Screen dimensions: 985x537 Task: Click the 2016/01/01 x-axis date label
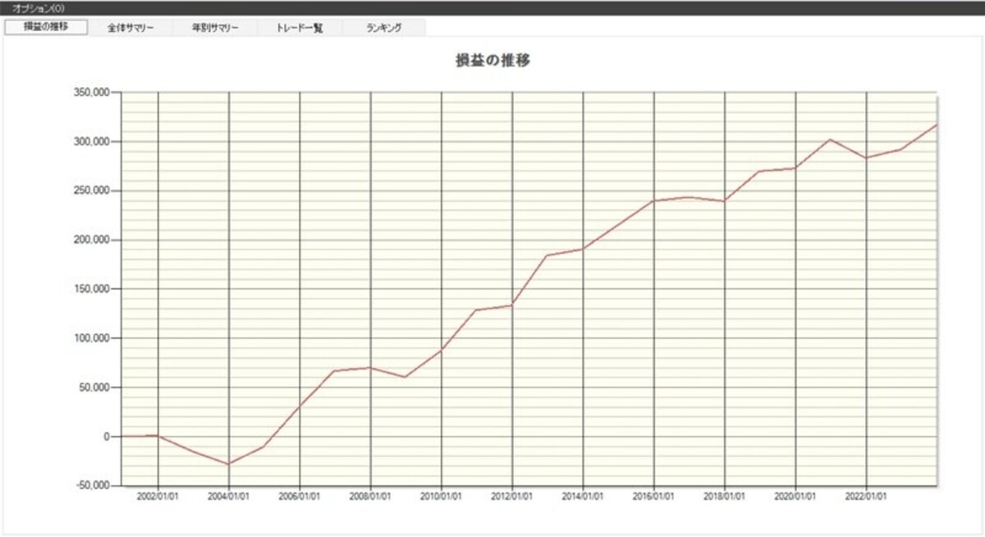(654, 497)
